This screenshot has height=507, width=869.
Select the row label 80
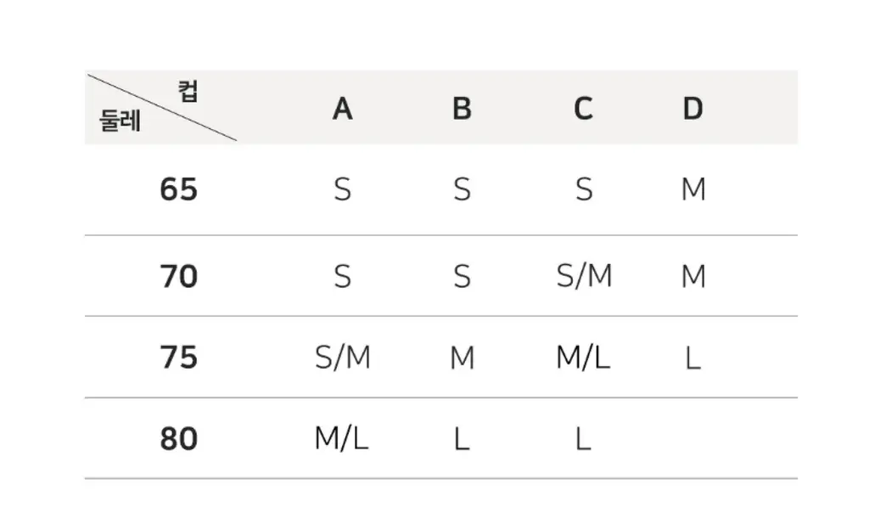coord(178,439)
